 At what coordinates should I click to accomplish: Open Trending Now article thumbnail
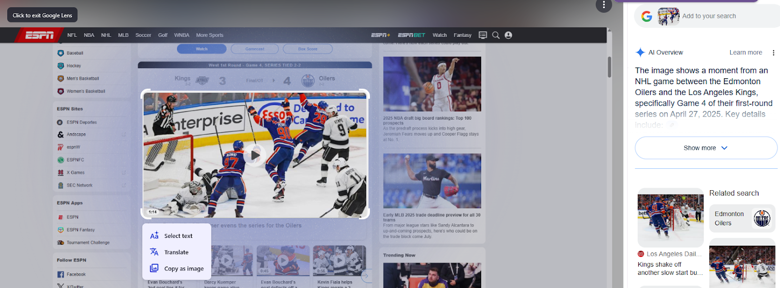click(432, 275)
